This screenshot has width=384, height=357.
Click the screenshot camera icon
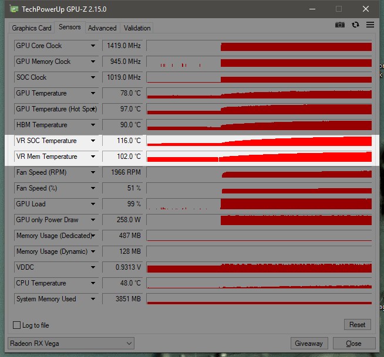pos(340,25)
